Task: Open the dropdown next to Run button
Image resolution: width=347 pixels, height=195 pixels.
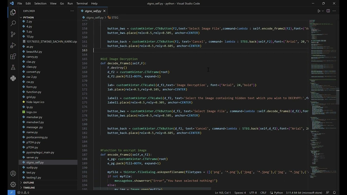Action: tap(323, 11)
